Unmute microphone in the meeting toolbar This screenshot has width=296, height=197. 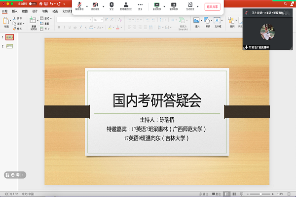click(x=79, y=5)
